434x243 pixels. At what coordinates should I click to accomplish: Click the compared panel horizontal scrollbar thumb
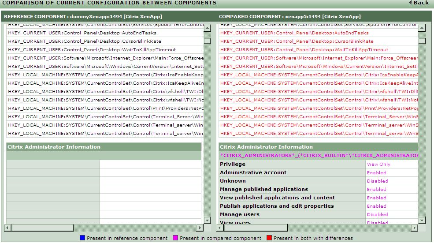[x=256, y=228]
